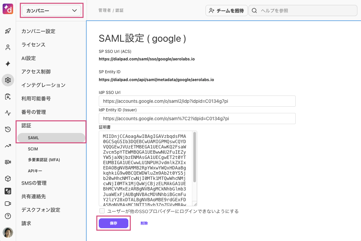
Task: Click the 保存 save button
Action: click(114, 223)
